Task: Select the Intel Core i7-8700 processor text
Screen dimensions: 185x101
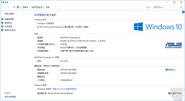Action: [83, 41]
